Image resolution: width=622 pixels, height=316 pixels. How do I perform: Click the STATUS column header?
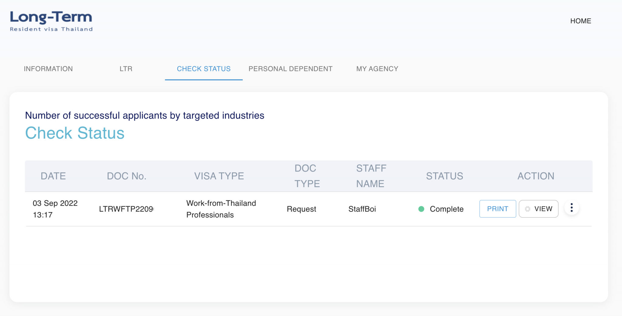[444, 176]
